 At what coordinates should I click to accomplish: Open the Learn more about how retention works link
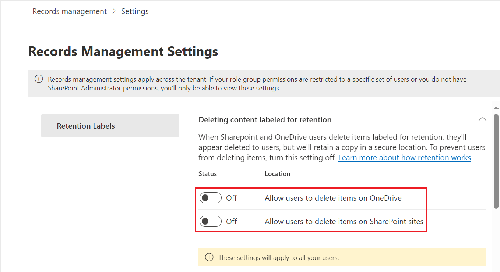pyautogui.click(x=404, y=157)
